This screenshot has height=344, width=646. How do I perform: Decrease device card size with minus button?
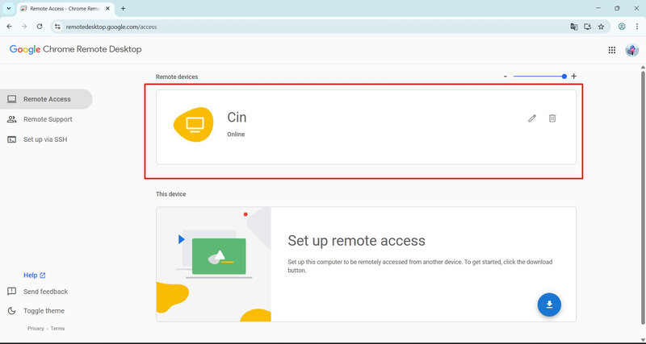coord(505,77)
